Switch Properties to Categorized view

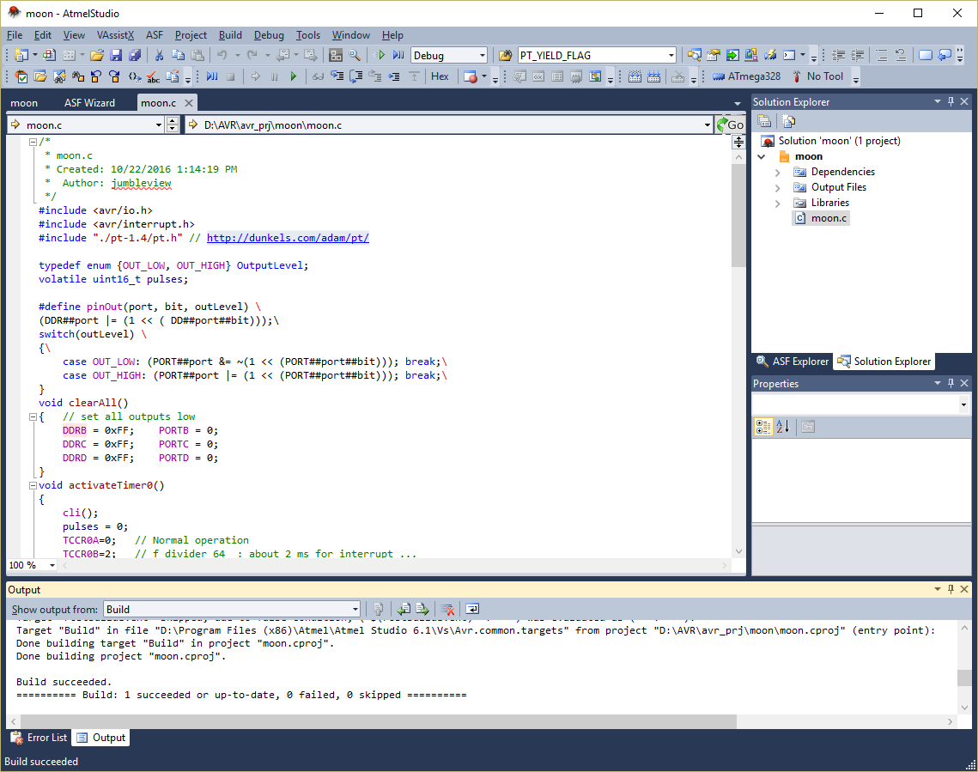[x=763, y=427]
